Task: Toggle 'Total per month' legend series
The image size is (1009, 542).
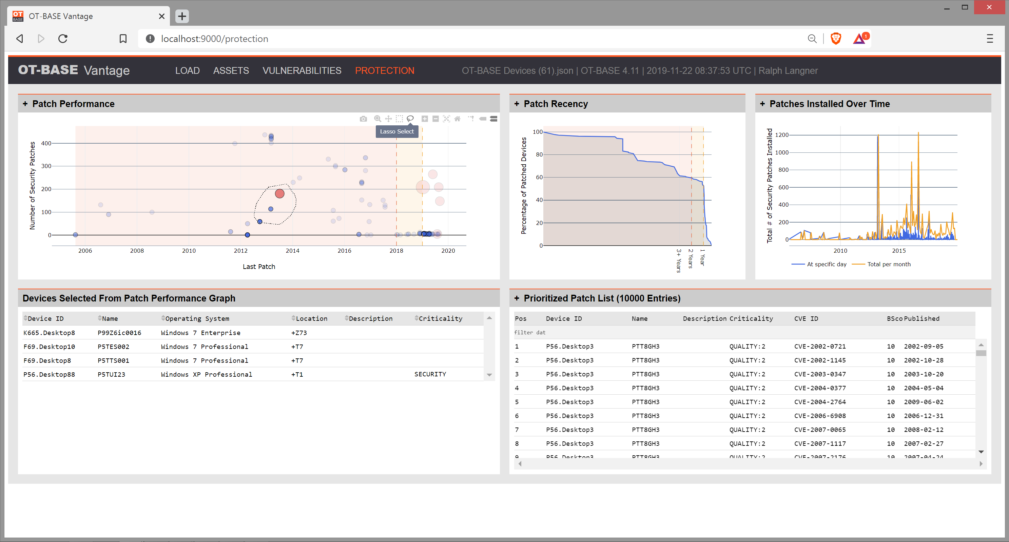Action: click(881, 264)
